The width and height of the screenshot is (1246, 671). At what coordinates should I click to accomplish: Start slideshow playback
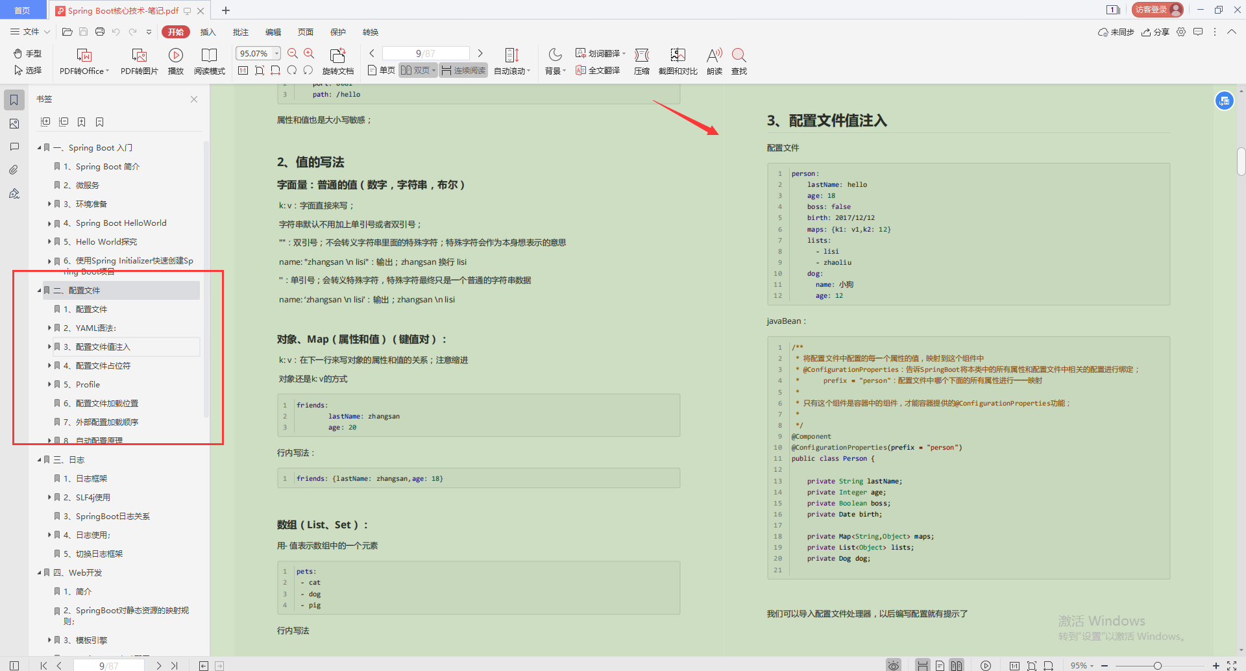pos(175,62)
